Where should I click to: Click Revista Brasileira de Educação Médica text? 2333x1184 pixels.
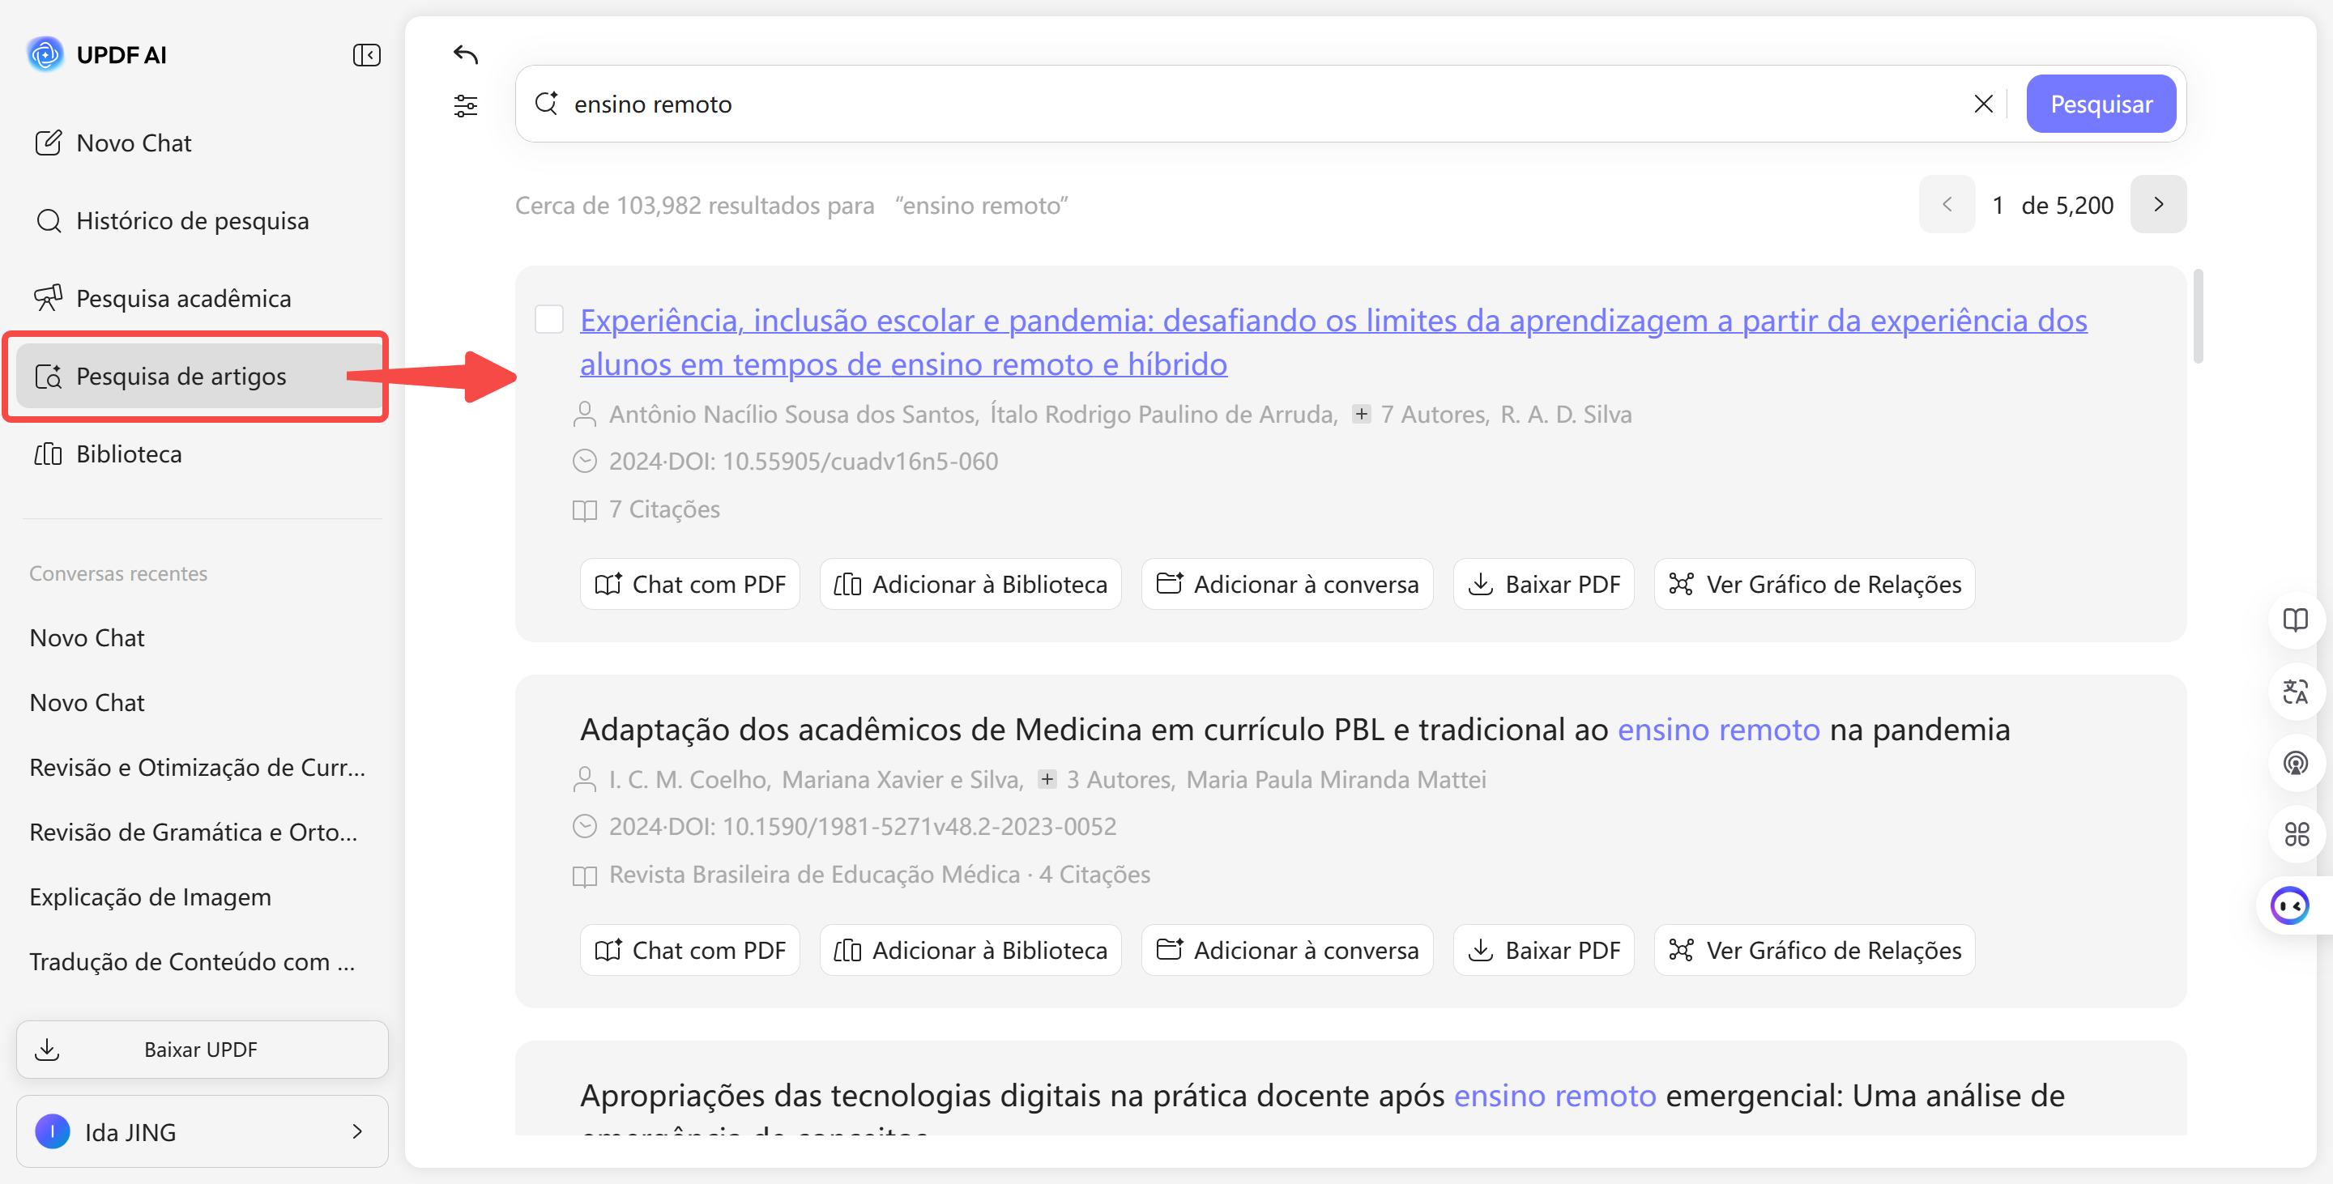(x=814, y=875)
